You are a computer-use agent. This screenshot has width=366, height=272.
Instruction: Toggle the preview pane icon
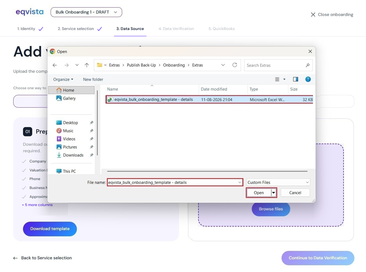296,79
